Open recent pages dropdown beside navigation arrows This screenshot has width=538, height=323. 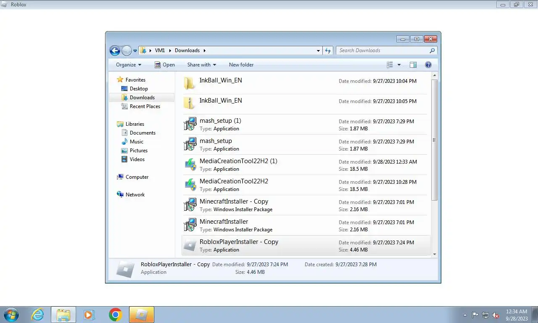[x=135, y=51]
